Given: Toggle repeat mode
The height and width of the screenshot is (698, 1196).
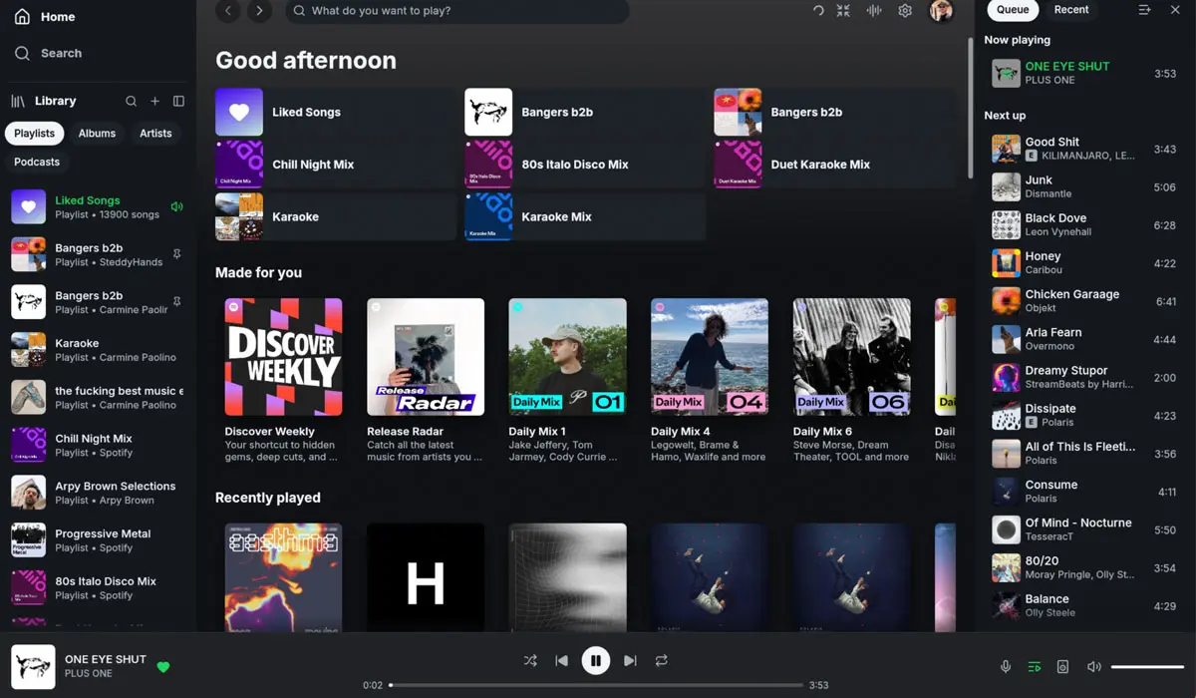Looking at the screenshot, I should [x=661, y=660].
